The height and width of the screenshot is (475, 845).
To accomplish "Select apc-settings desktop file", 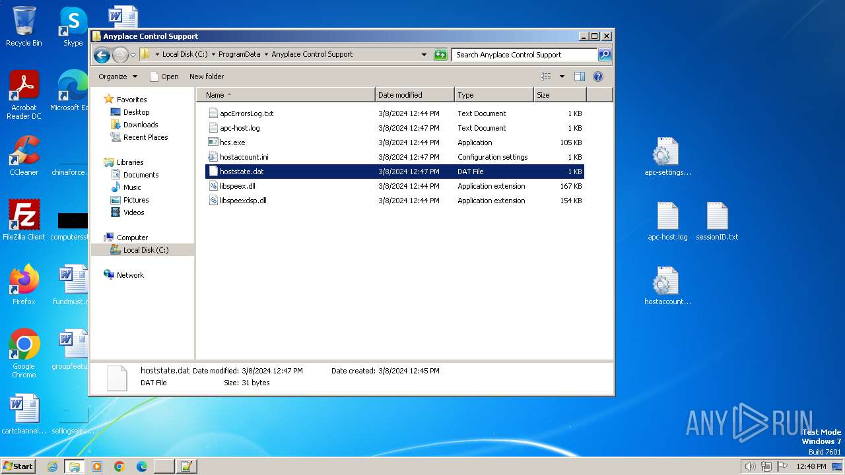I will (x=667, y=157).
